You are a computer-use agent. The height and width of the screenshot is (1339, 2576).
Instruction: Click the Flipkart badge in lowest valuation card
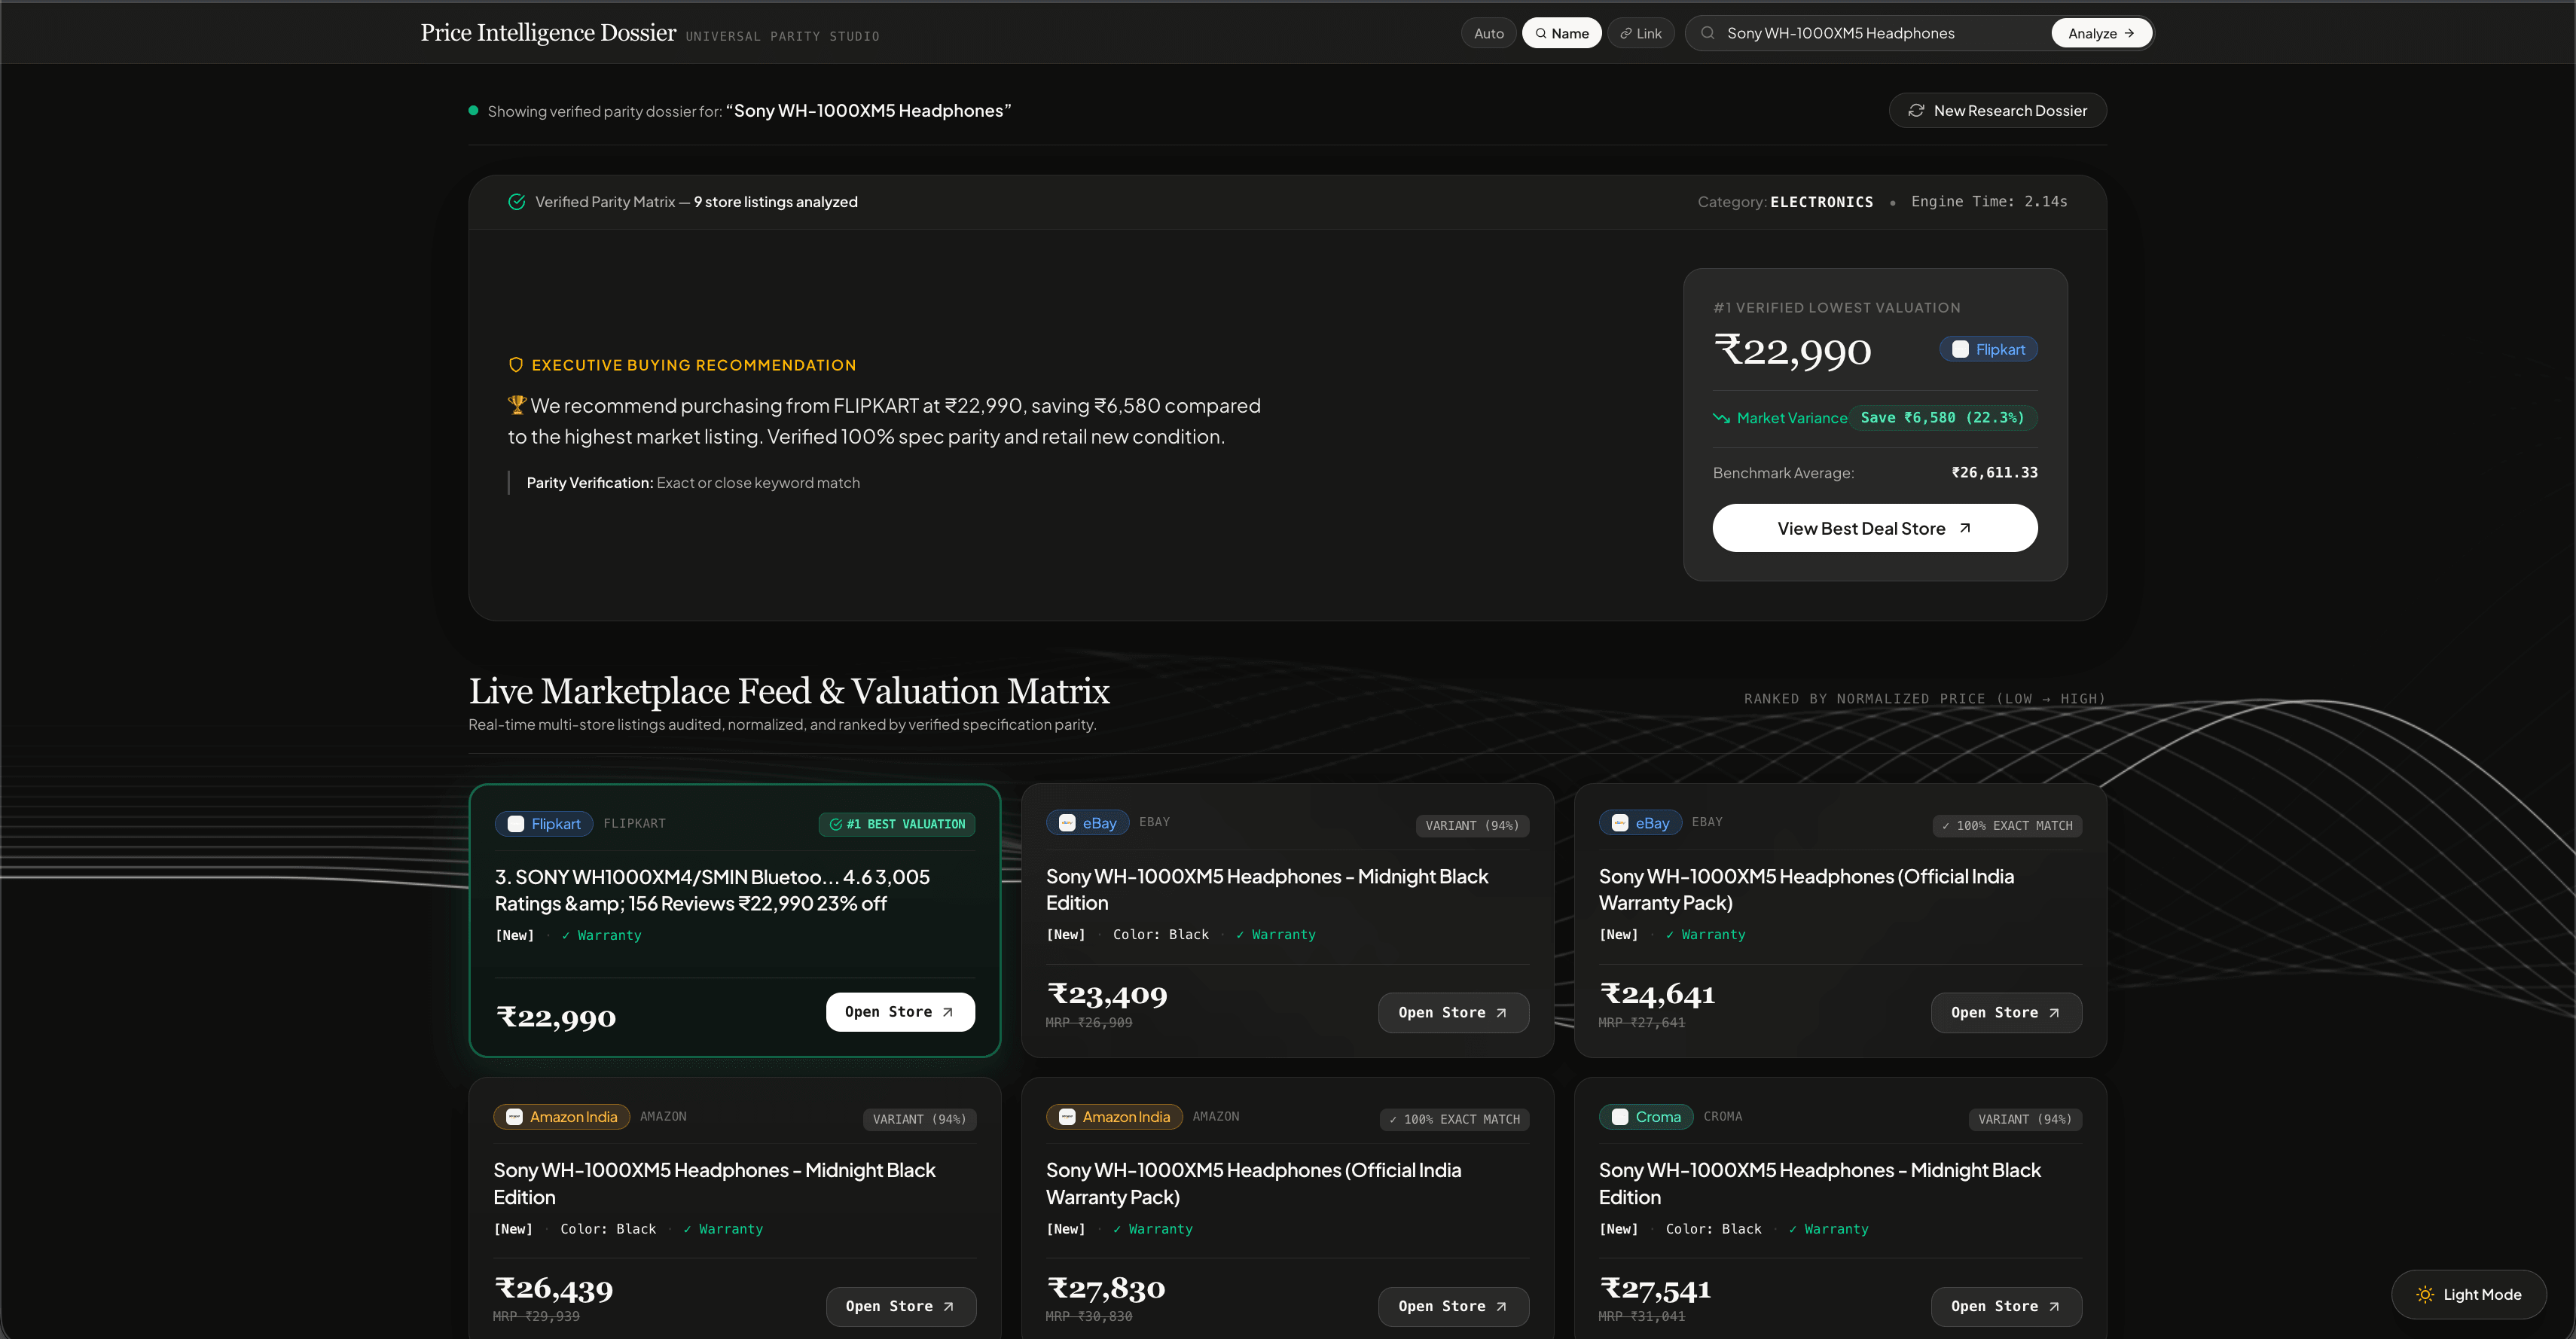click(1988, 349)
